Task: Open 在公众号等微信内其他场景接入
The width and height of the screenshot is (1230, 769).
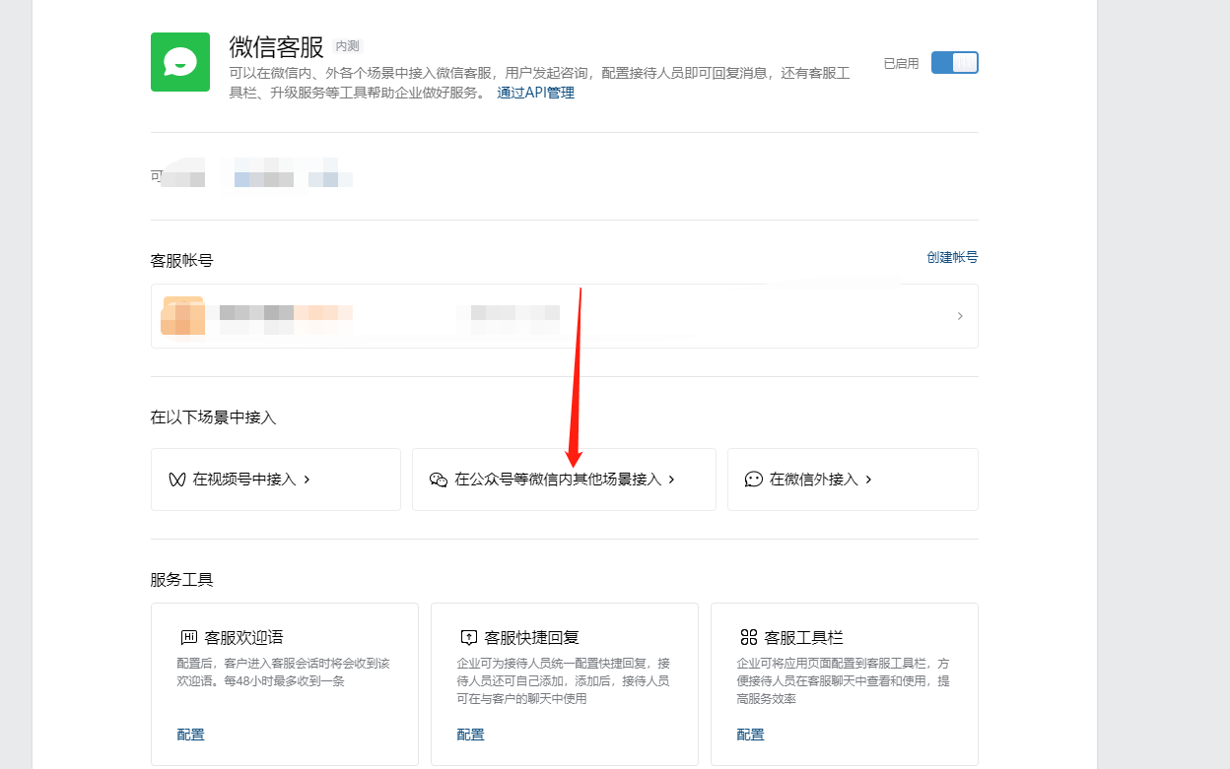Action: [564, 480]
